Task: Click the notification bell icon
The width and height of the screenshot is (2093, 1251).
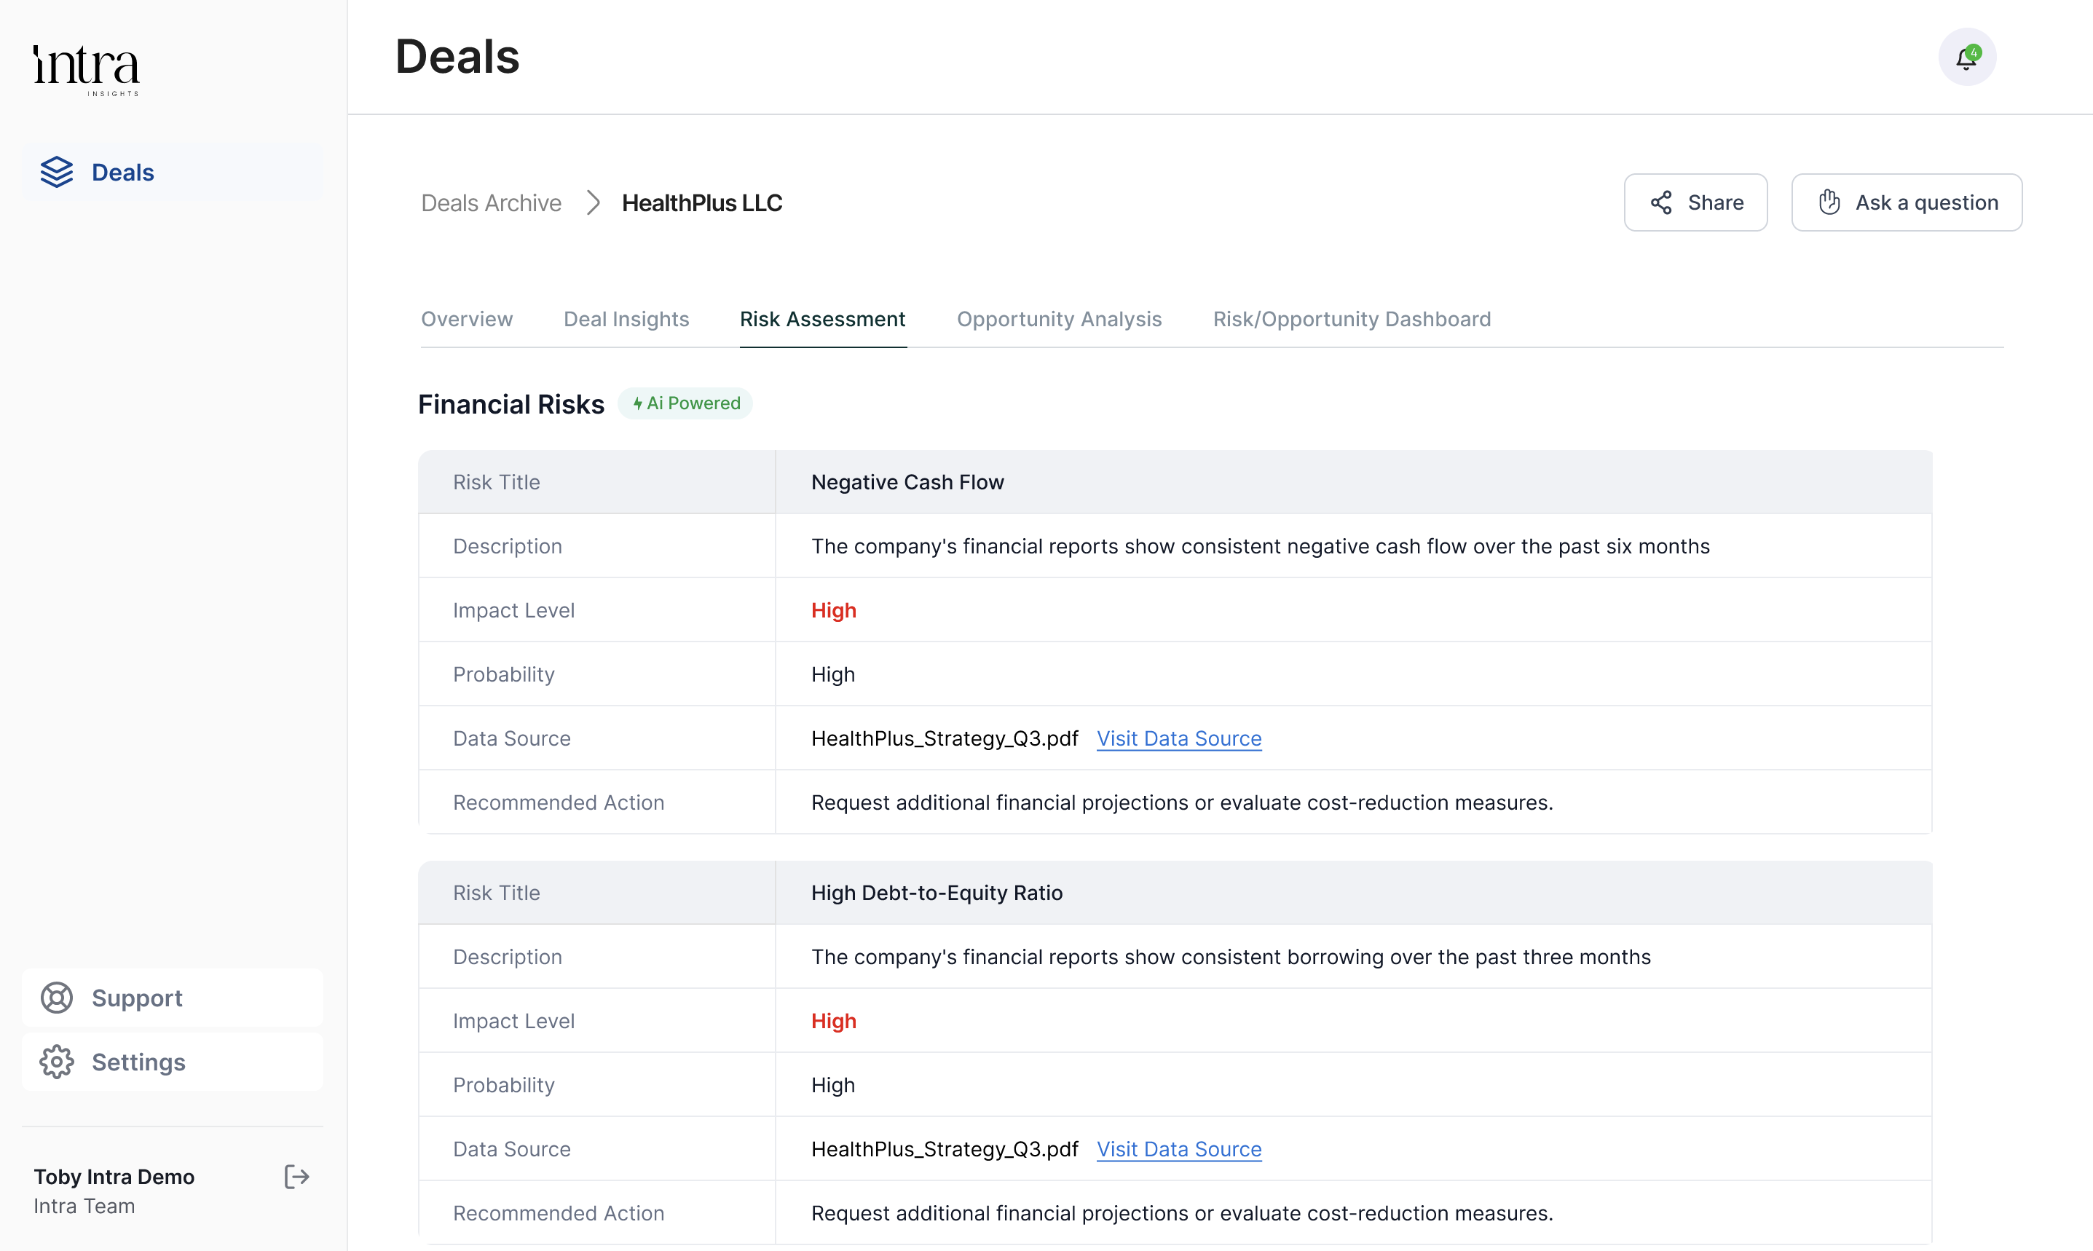Action: click(x=1966, y=58)
